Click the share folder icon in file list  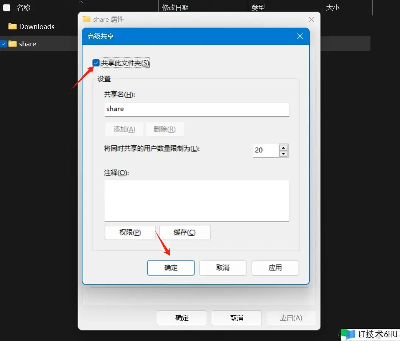[13, 44]
